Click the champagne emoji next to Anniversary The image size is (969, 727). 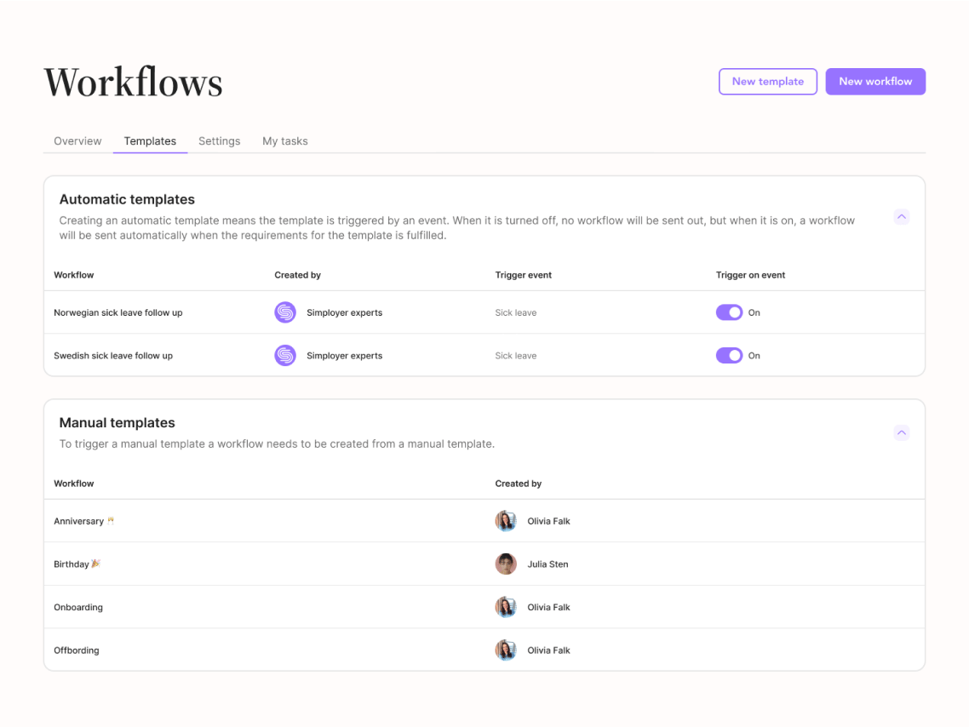[111, 521]
